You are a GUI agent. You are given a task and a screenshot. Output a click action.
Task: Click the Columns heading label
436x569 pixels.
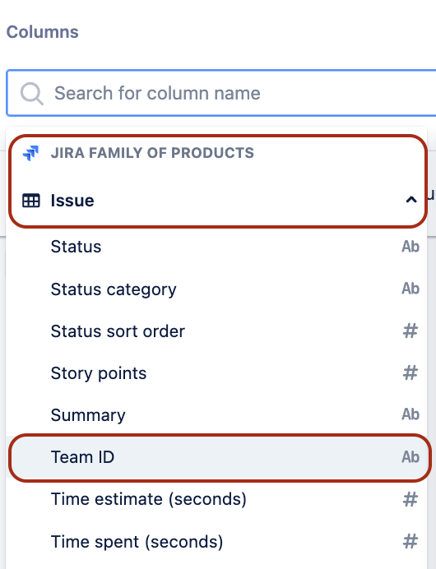point(43,32)
